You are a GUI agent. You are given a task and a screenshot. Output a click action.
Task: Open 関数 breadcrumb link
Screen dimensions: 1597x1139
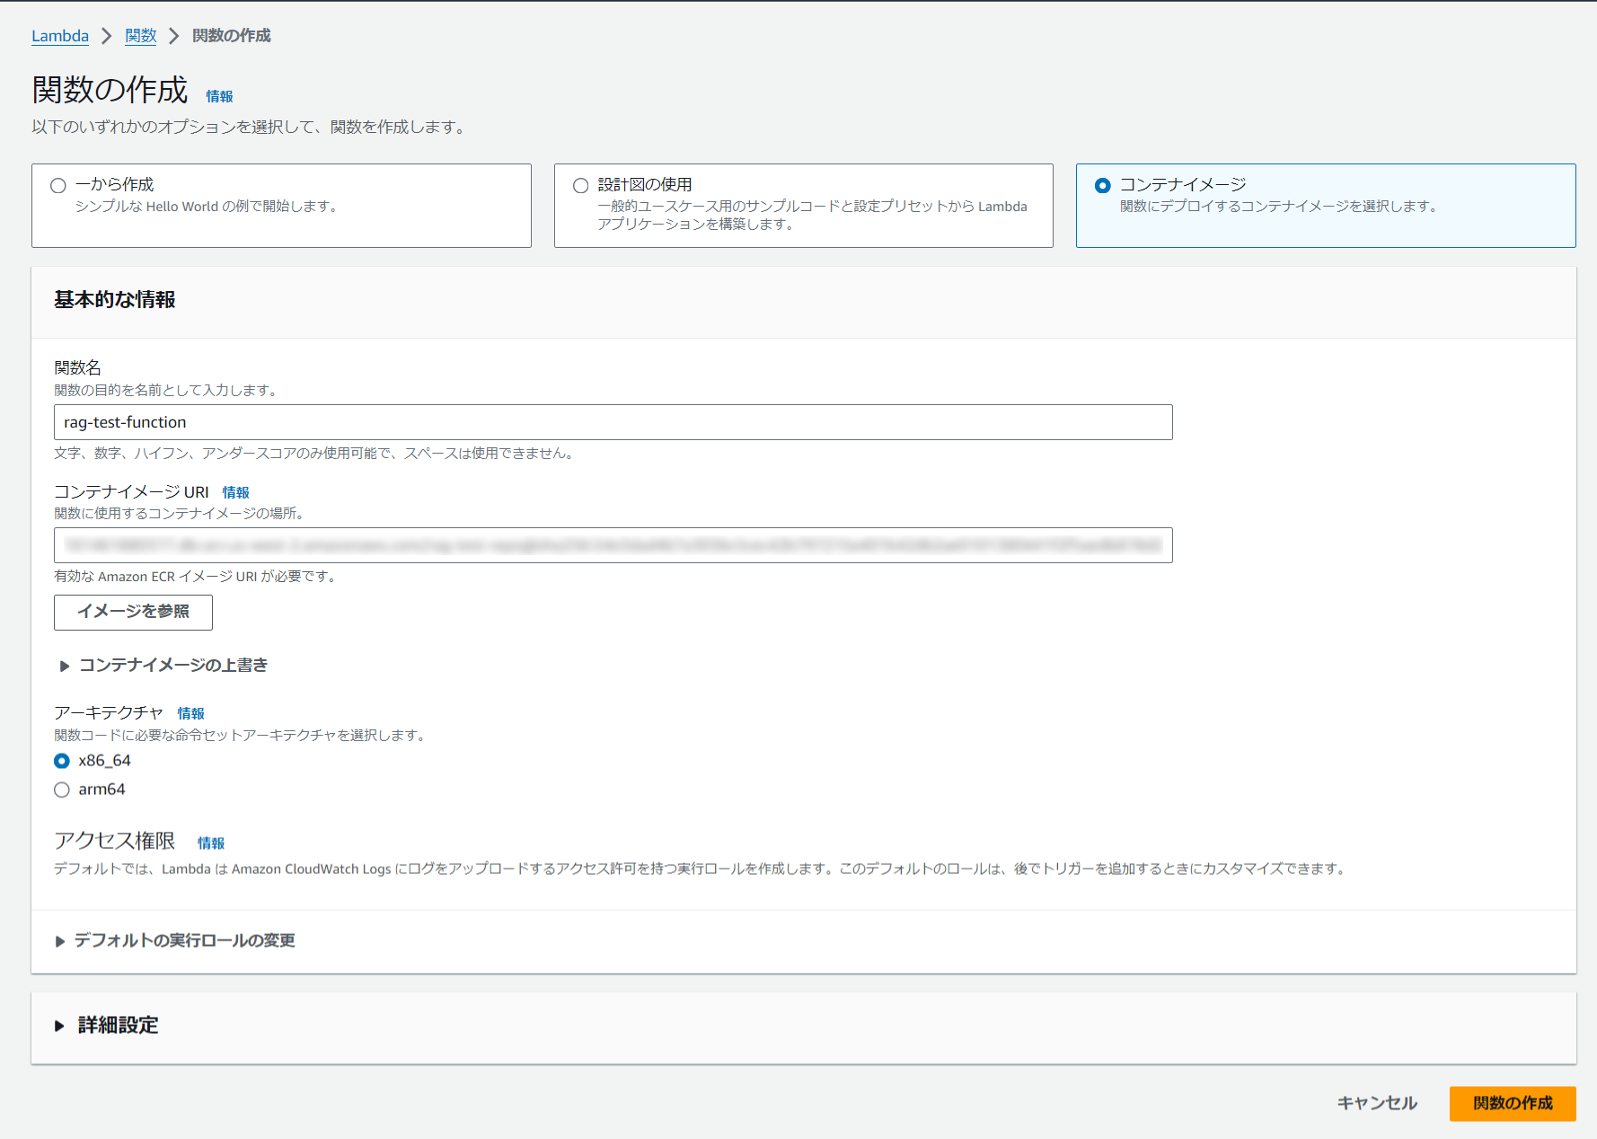(x=141, y=36)
